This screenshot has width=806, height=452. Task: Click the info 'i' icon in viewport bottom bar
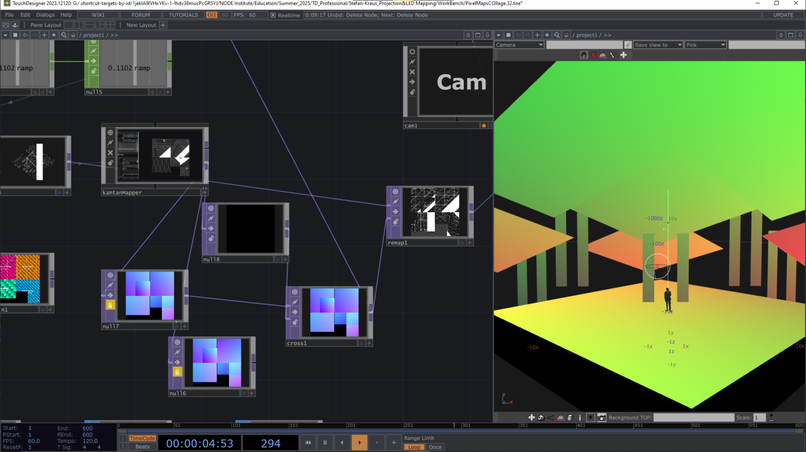click(579, 417)
